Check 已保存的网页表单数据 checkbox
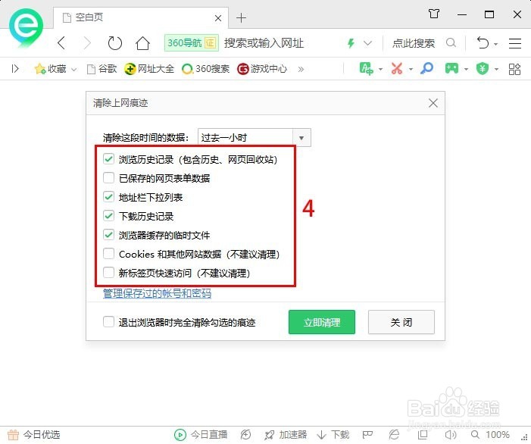 point(108,178)
